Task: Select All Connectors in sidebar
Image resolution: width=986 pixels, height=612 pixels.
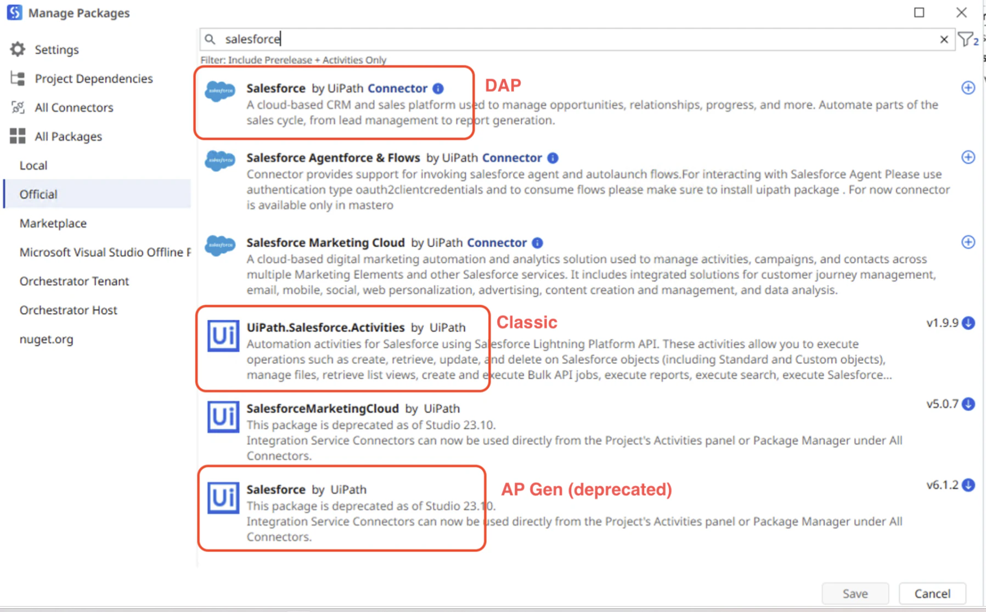Action: (74, 107)
